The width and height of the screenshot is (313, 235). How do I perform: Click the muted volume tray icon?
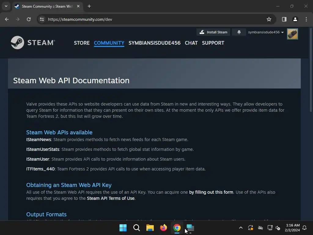pos(278,228)
